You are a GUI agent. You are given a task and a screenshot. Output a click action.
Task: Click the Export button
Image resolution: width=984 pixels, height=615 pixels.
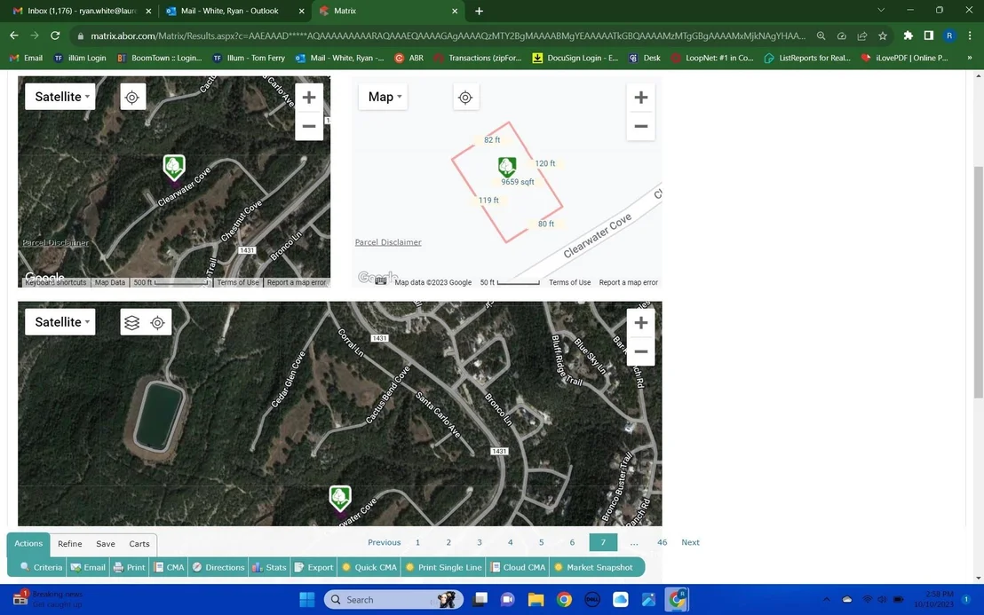313,567
